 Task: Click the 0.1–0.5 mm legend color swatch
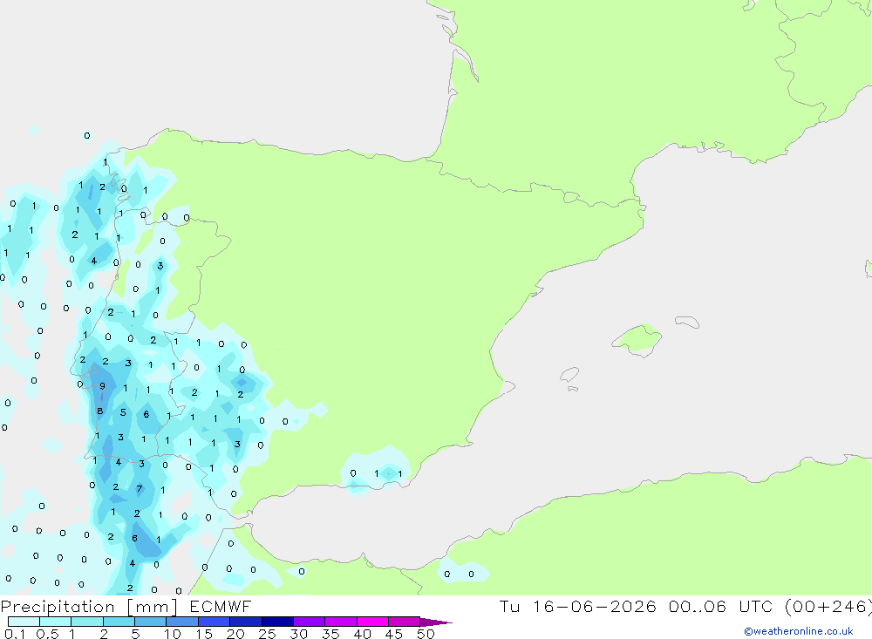[24, 622]
